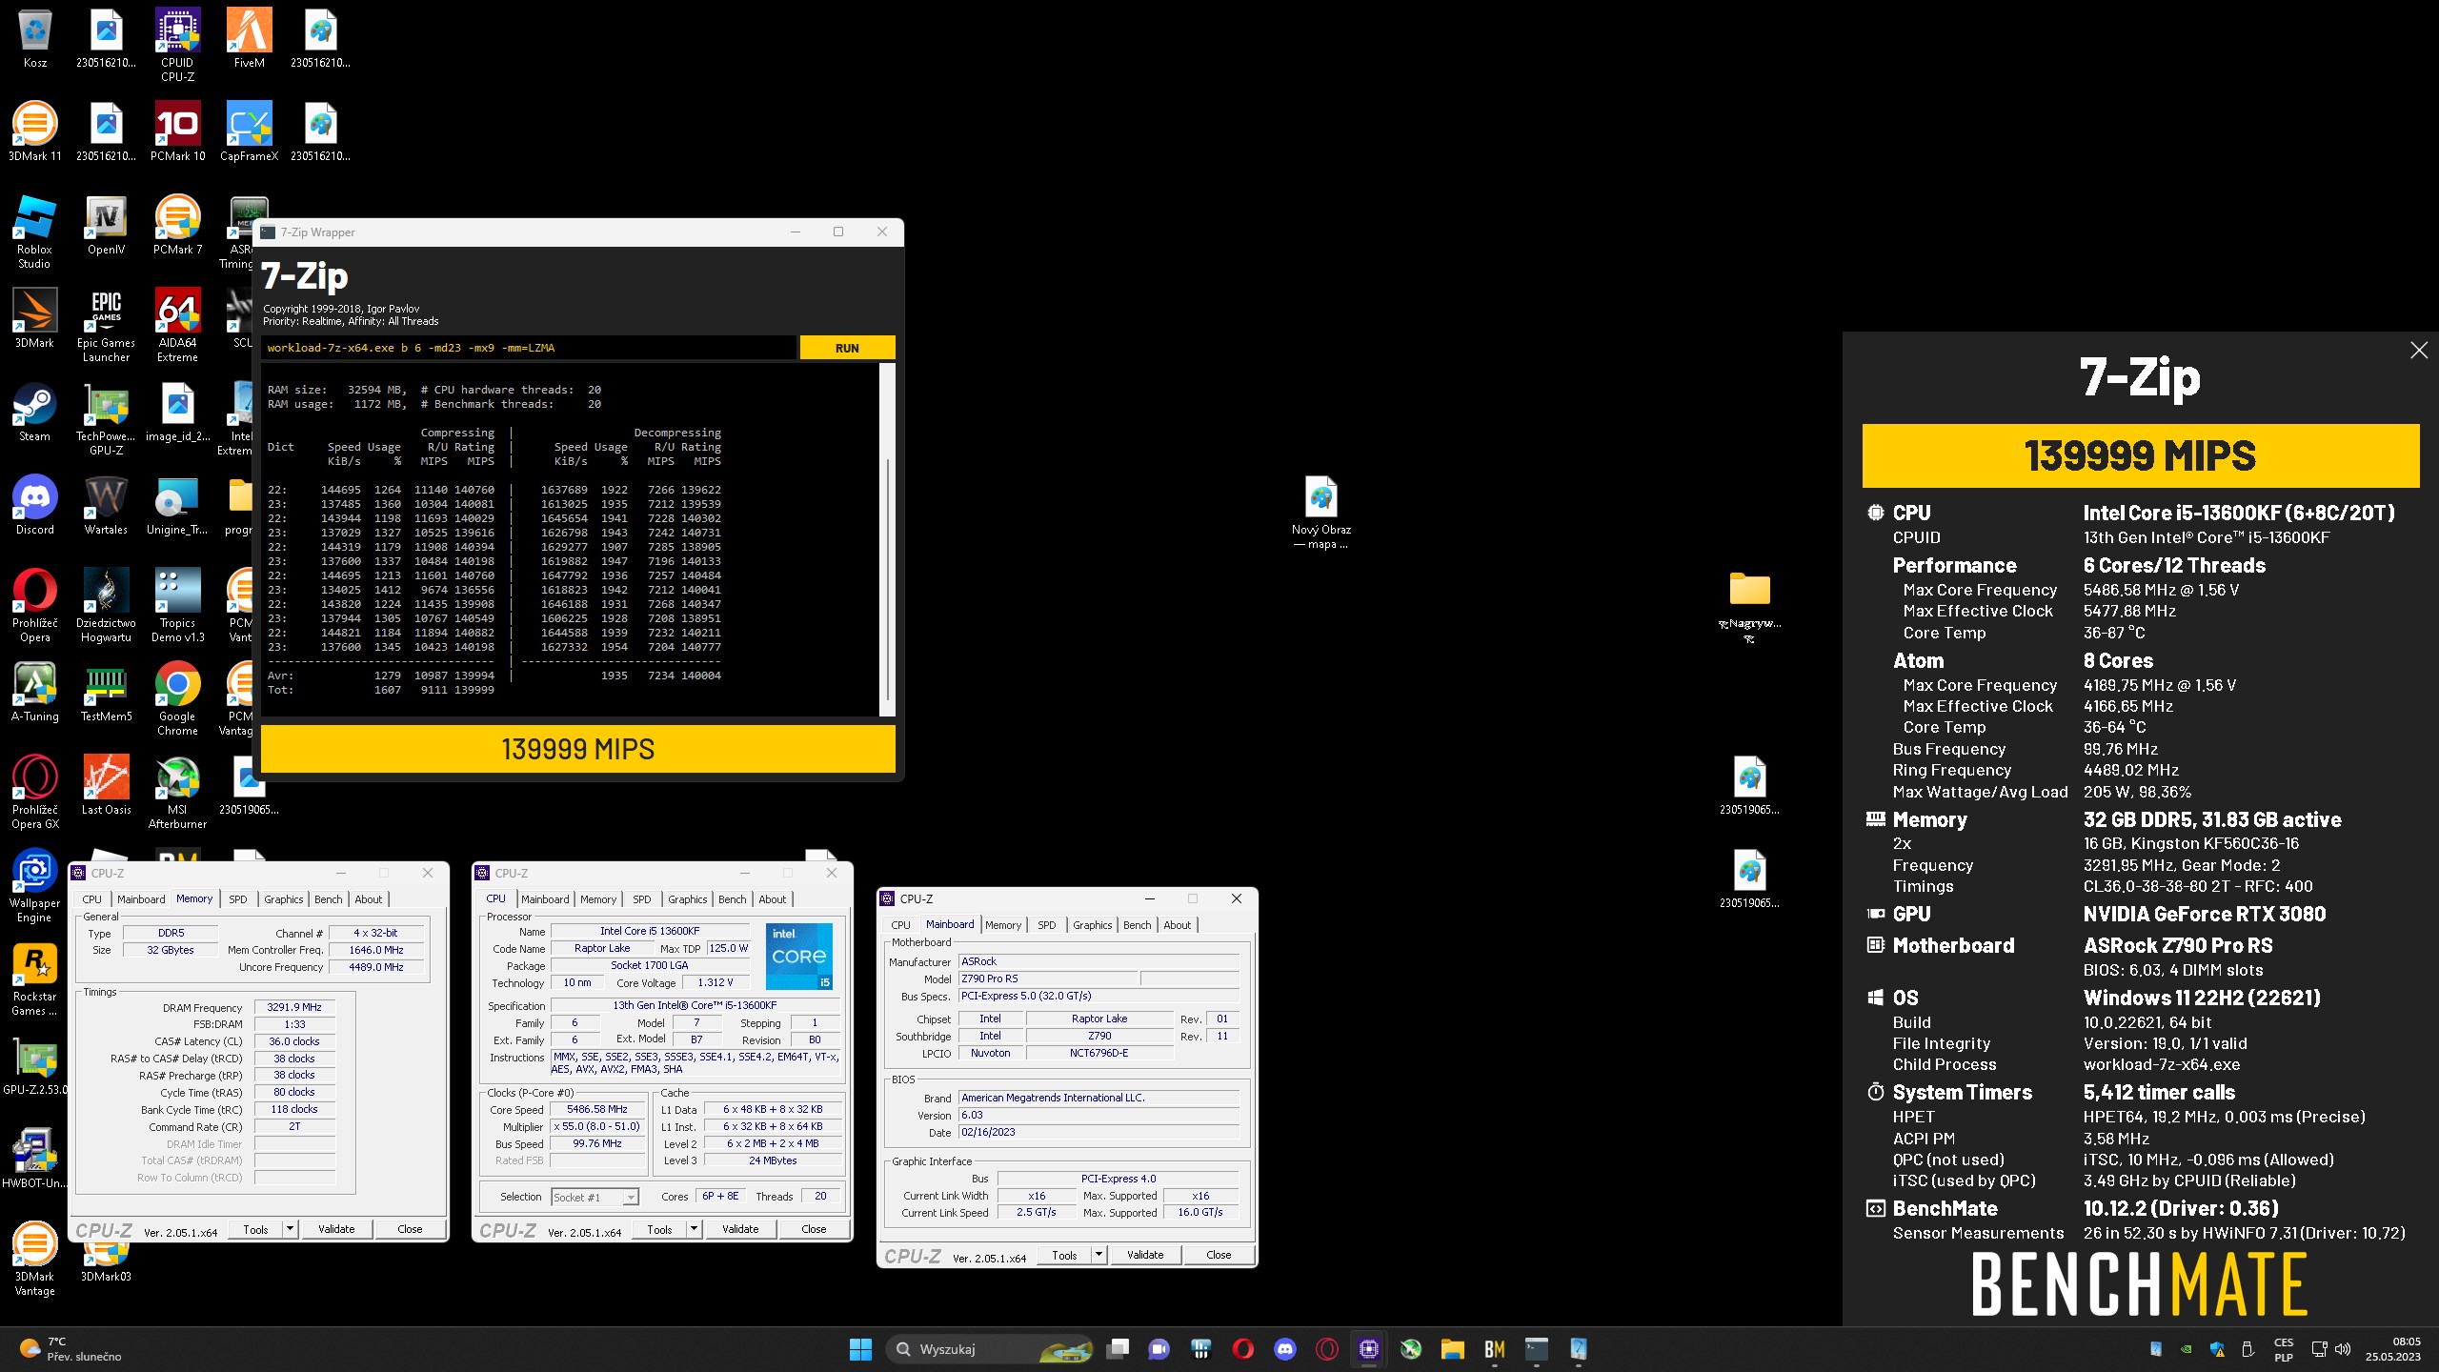Switch to CPU tab in CPU-Z Mainboard window
The height and width of the screenshot is (1372, 2439).
coord(900,925)
